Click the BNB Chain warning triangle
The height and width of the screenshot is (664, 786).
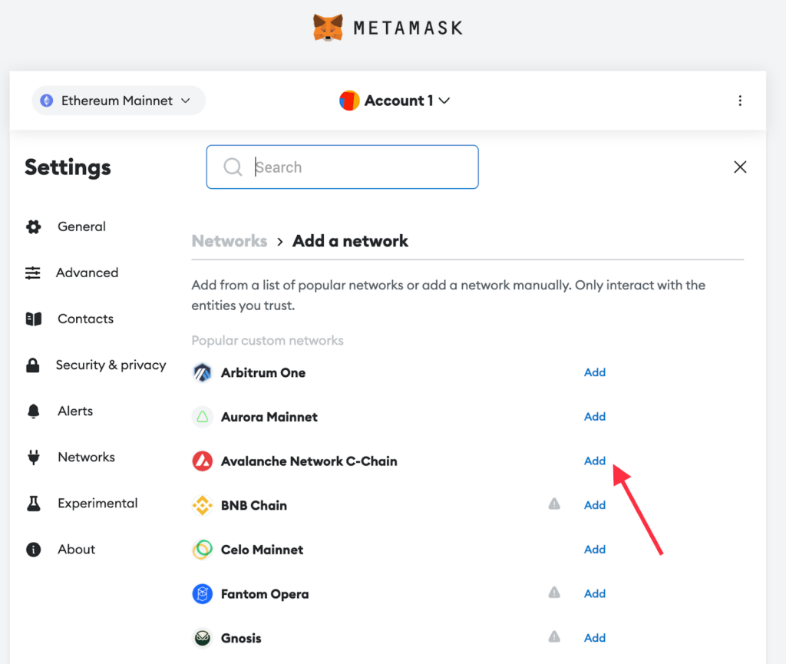pyautogui.click(x=554, y=504)
